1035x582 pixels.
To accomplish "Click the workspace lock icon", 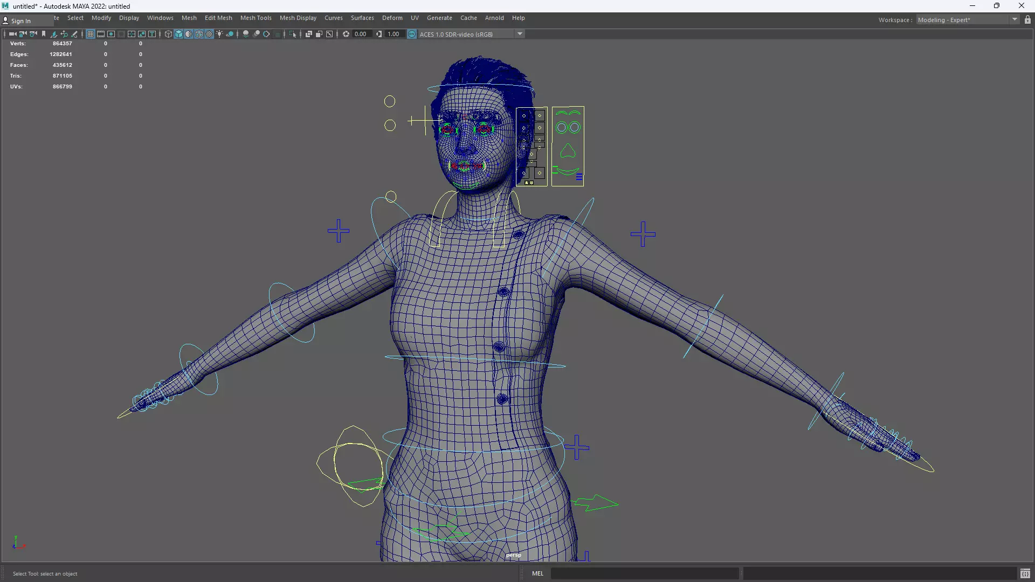I will (x=1027, y=20).
